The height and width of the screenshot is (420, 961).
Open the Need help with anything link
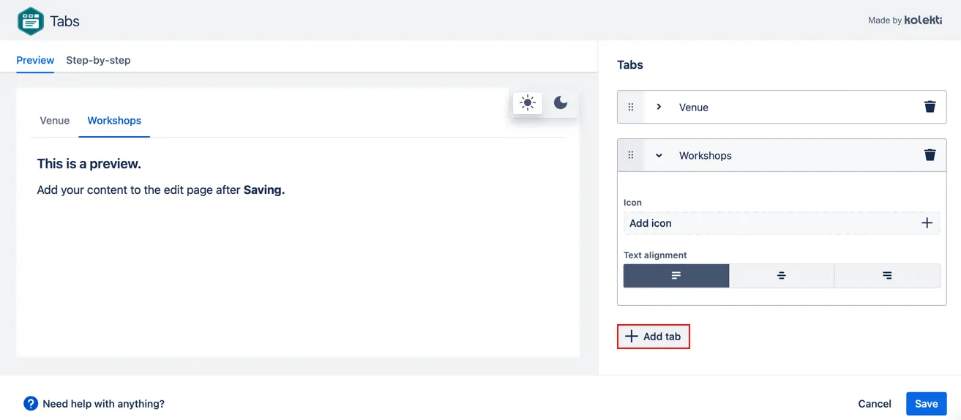point(103,403)
